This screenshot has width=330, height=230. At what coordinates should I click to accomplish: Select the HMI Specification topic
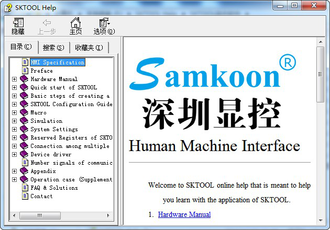point(57,62)
